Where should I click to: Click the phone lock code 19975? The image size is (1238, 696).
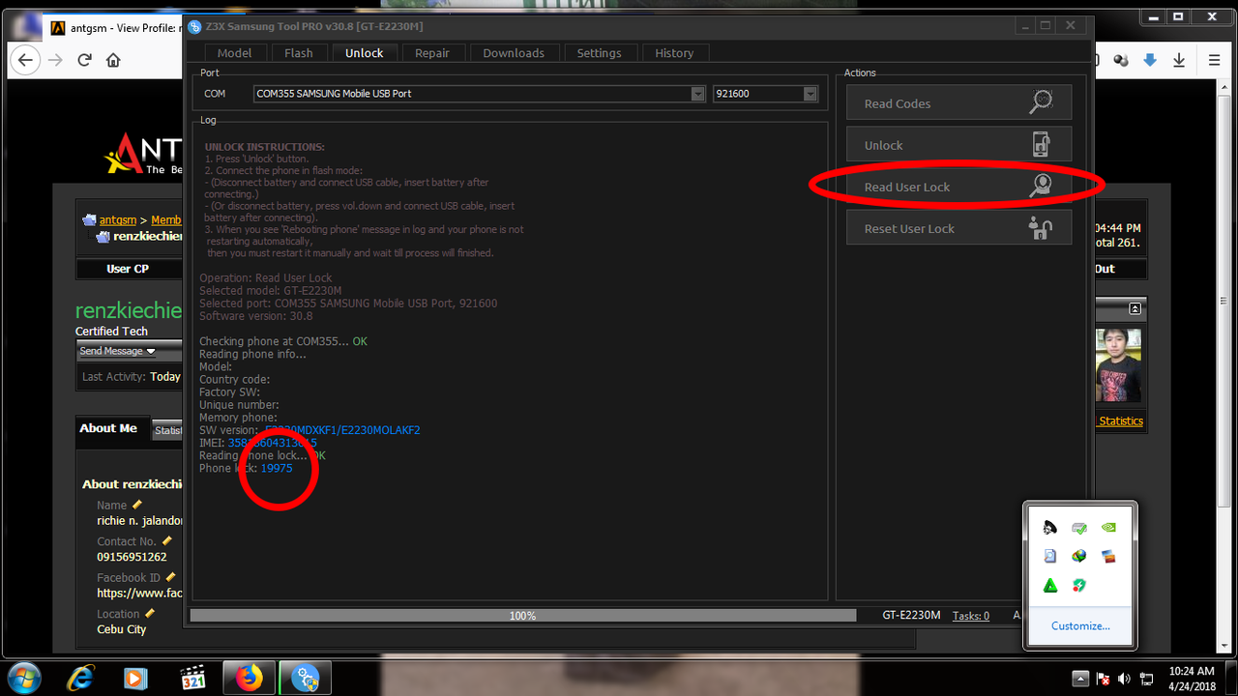[x=277, y=468]
